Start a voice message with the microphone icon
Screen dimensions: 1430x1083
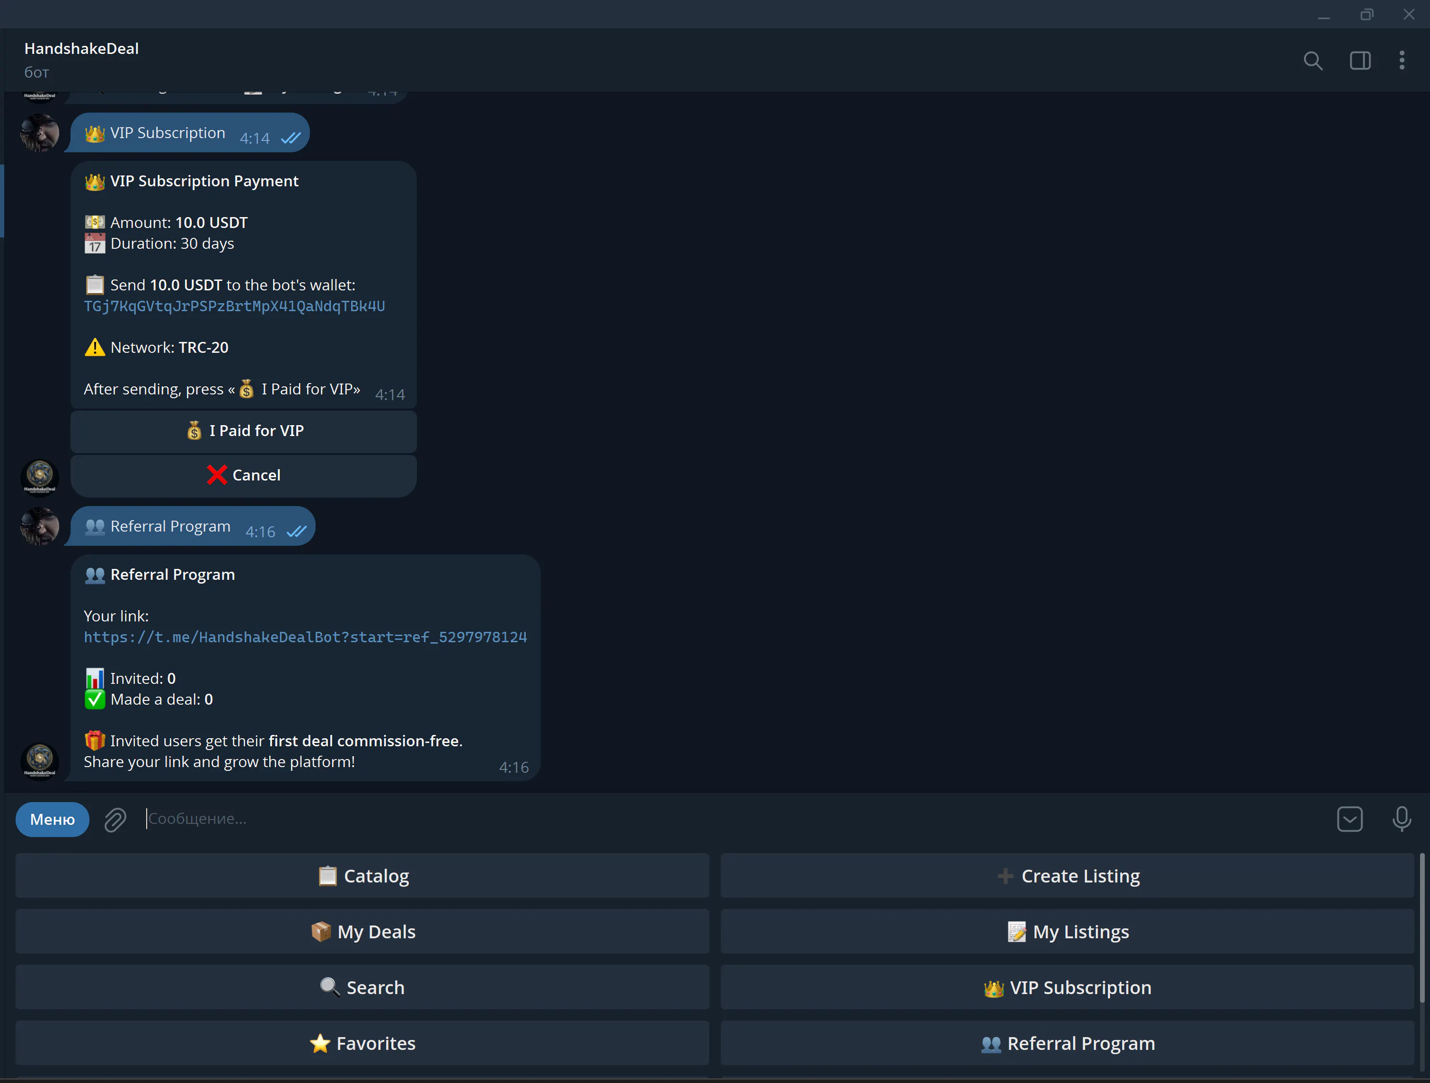click(x=1401, y=819)
